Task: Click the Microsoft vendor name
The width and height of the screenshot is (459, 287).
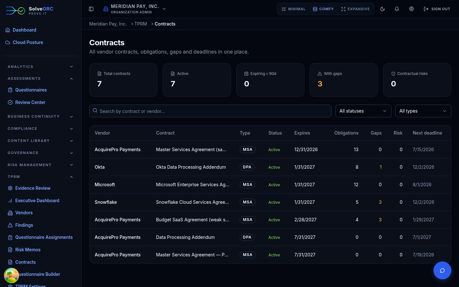Action: (105, 185)
